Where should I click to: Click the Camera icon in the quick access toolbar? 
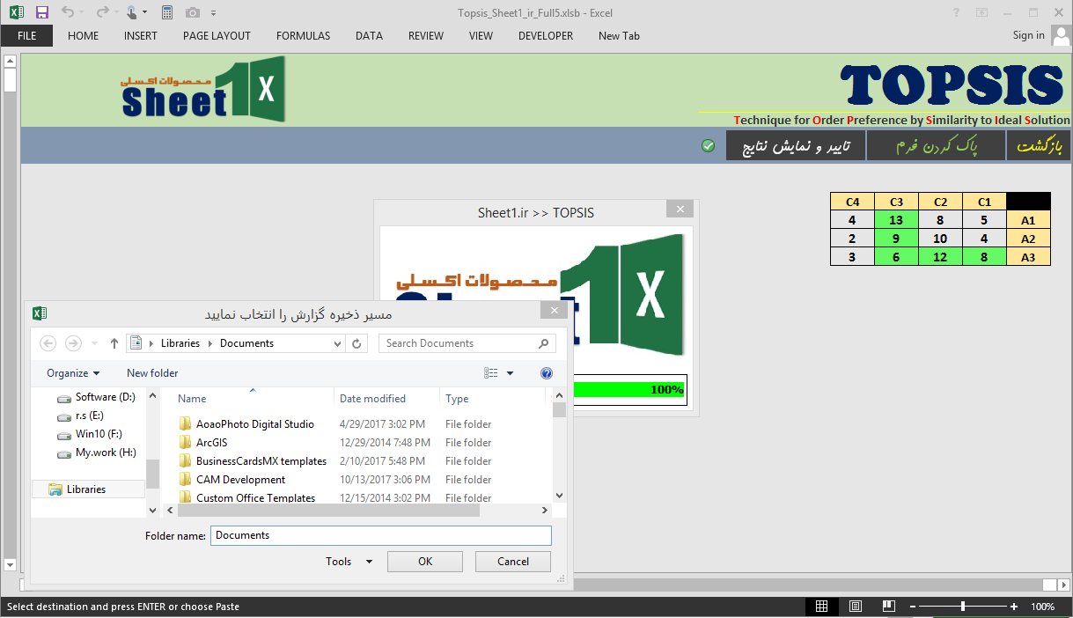193,12
